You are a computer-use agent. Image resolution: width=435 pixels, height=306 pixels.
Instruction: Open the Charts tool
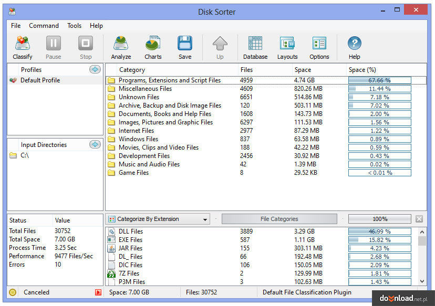[153, 48]
